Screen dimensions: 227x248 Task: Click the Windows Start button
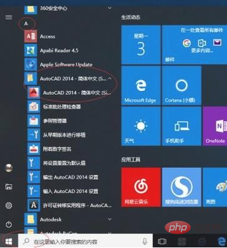(9, 242)
